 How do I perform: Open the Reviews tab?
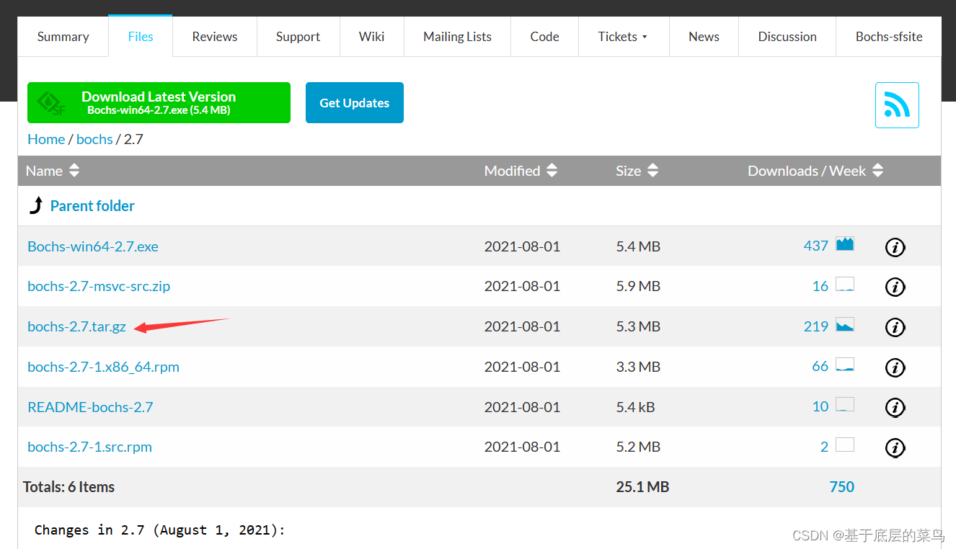tap(215, 37)
